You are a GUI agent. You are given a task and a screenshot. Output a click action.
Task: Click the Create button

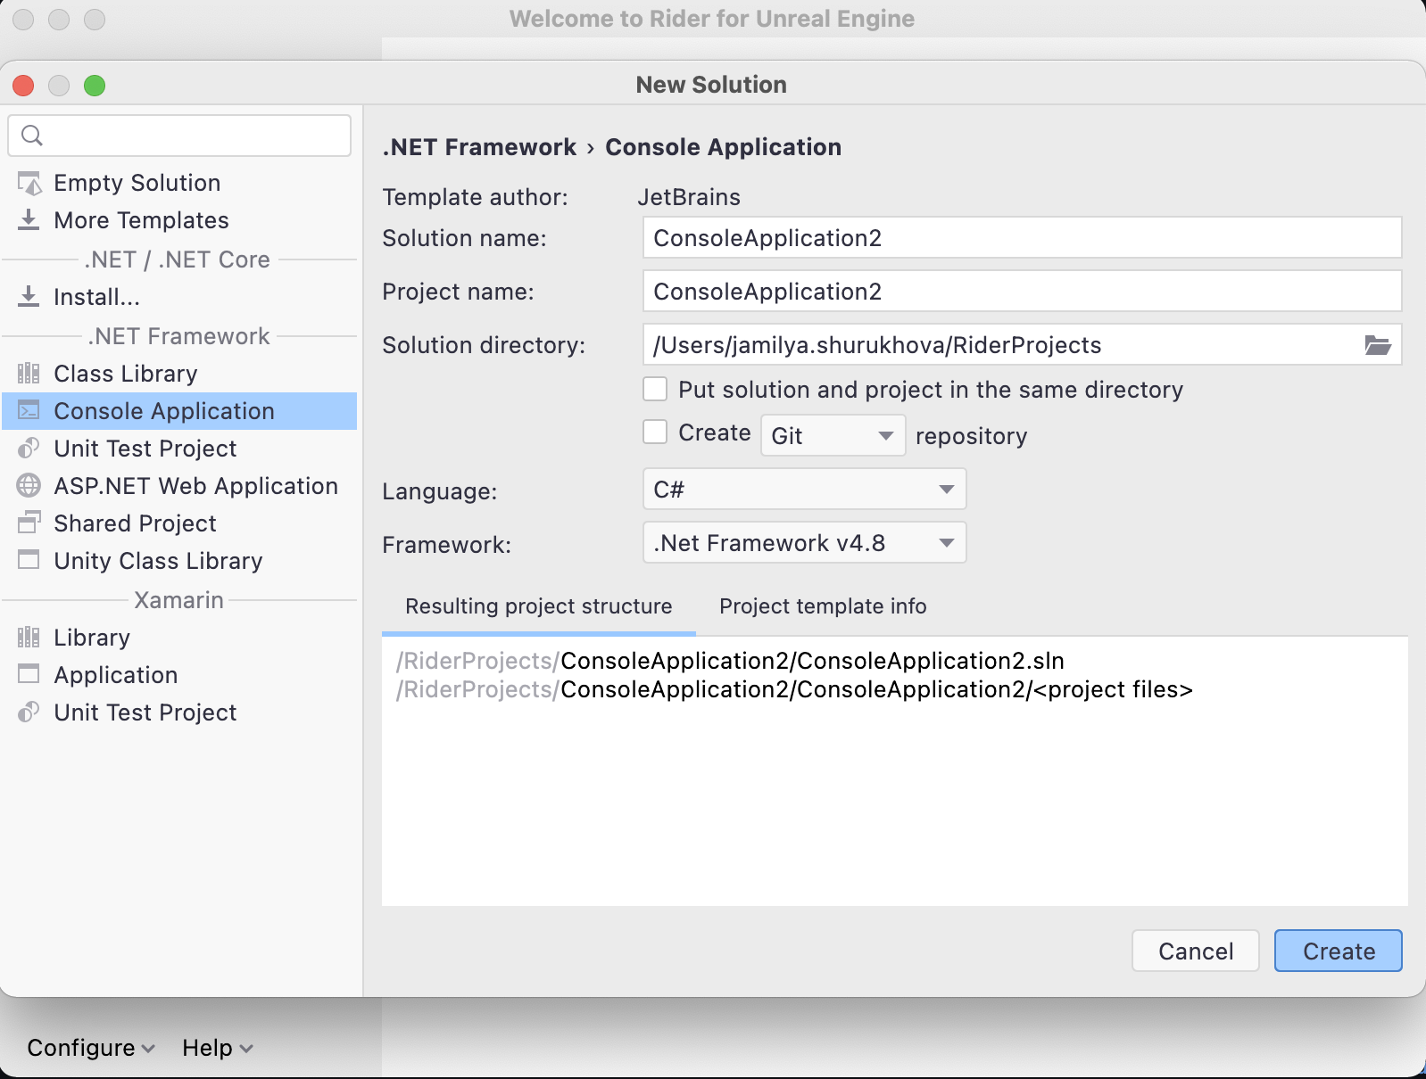[x=1339, y=951]
